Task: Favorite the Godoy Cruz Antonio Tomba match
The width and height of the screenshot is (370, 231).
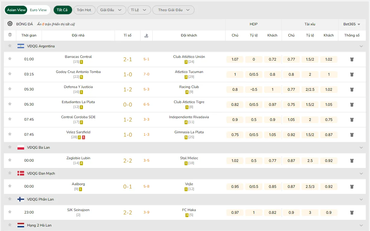Action: [10, 74]
